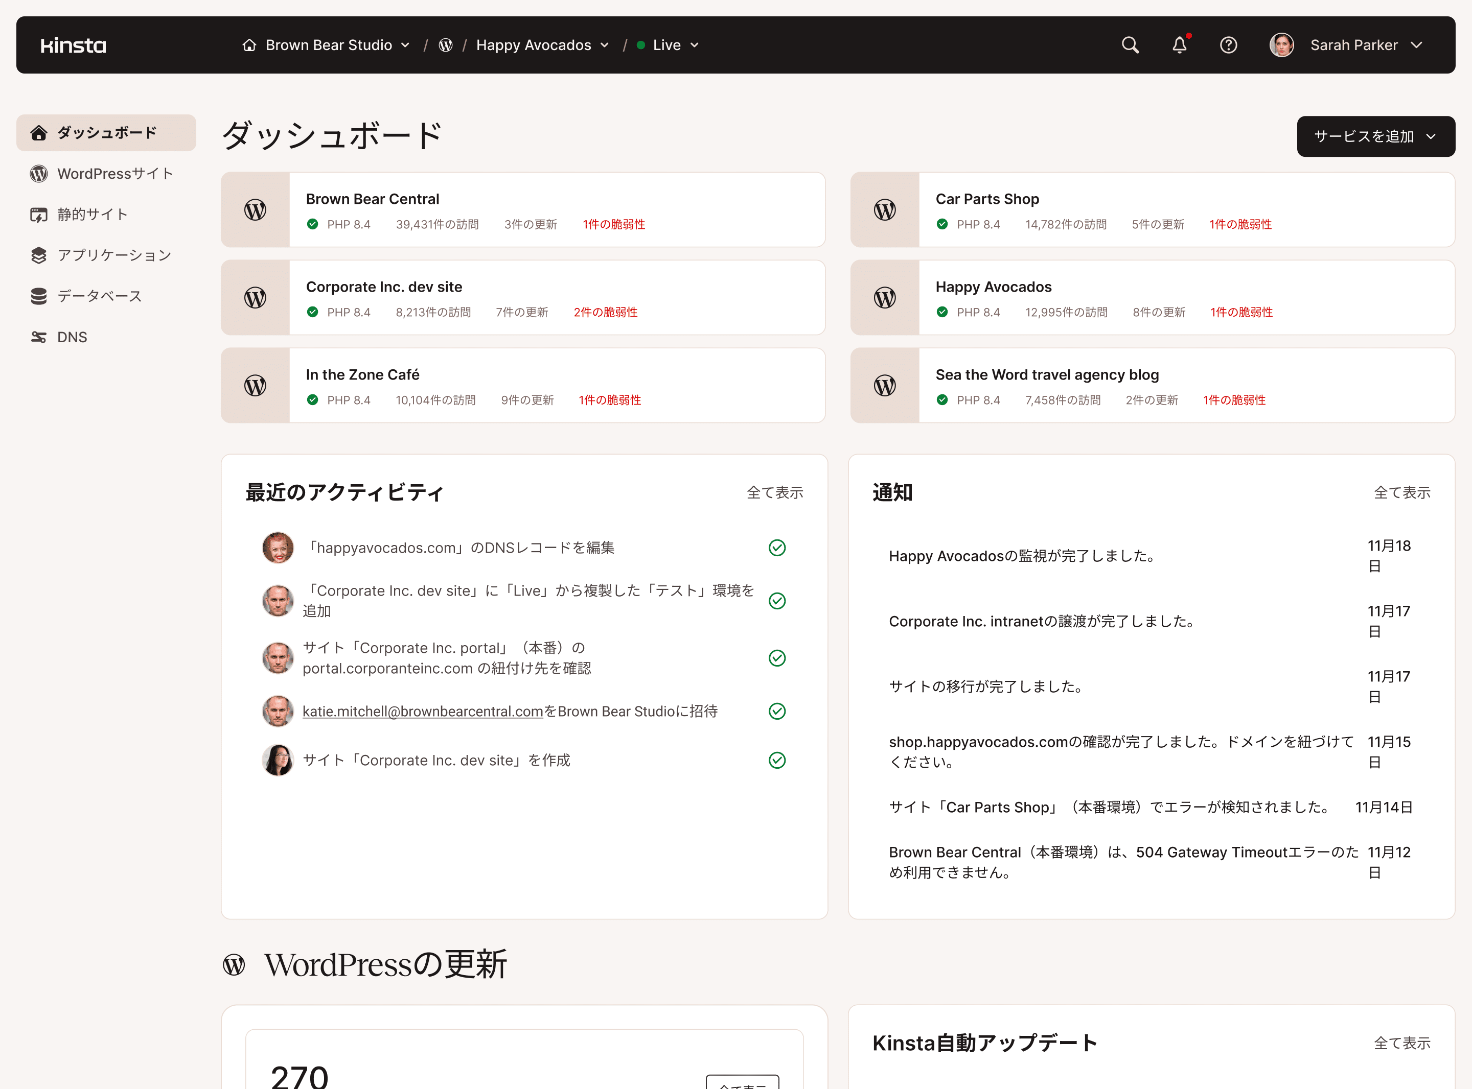Image resolution: width=1472 pixels, height=1089 pixels.
Task: Open the notifications bell
Action: point(1180,45)
